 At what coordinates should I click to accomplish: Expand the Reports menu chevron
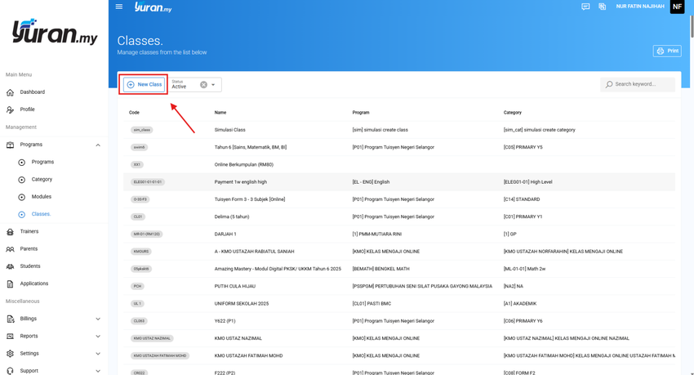(98, 336)
